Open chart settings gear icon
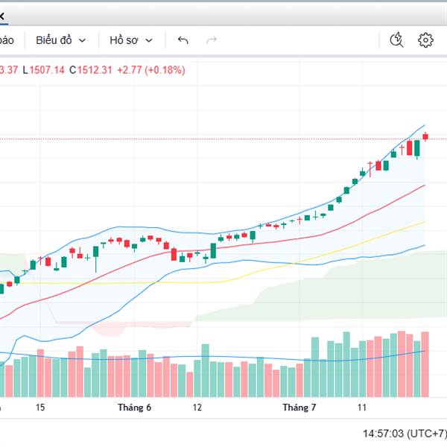Image resolution: width=447 pixels, height=447 pixels. (x=425, y=40)
